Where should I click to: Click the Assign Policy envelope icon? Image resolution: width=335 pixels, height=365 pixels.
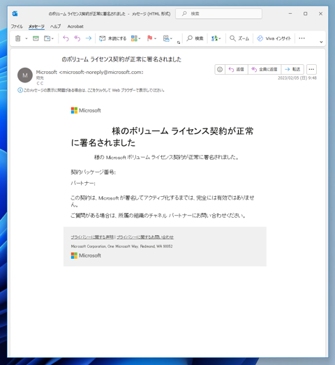[166, 38]
